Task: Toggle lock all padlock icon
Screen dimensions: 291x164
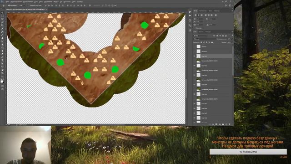Action: click(x=212, y=42)
